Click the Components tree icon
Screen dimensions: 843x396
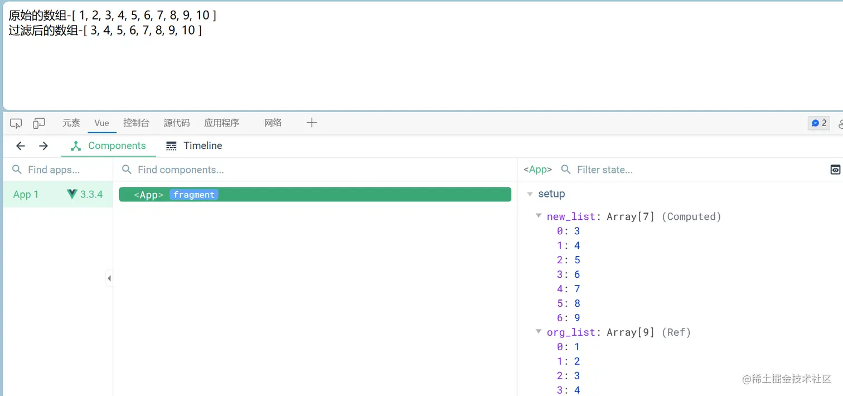[x=76, y=146]
